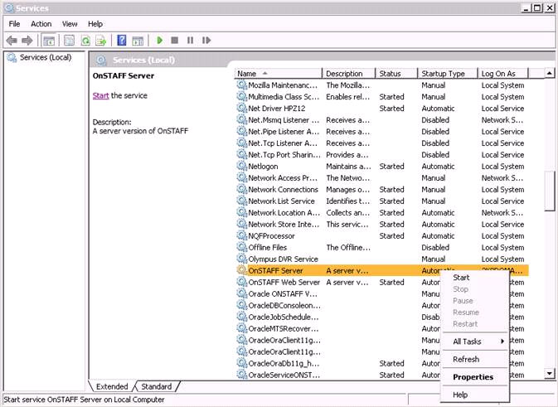
Task: Sort by the Startup Type column header
Action: [448, 74]
